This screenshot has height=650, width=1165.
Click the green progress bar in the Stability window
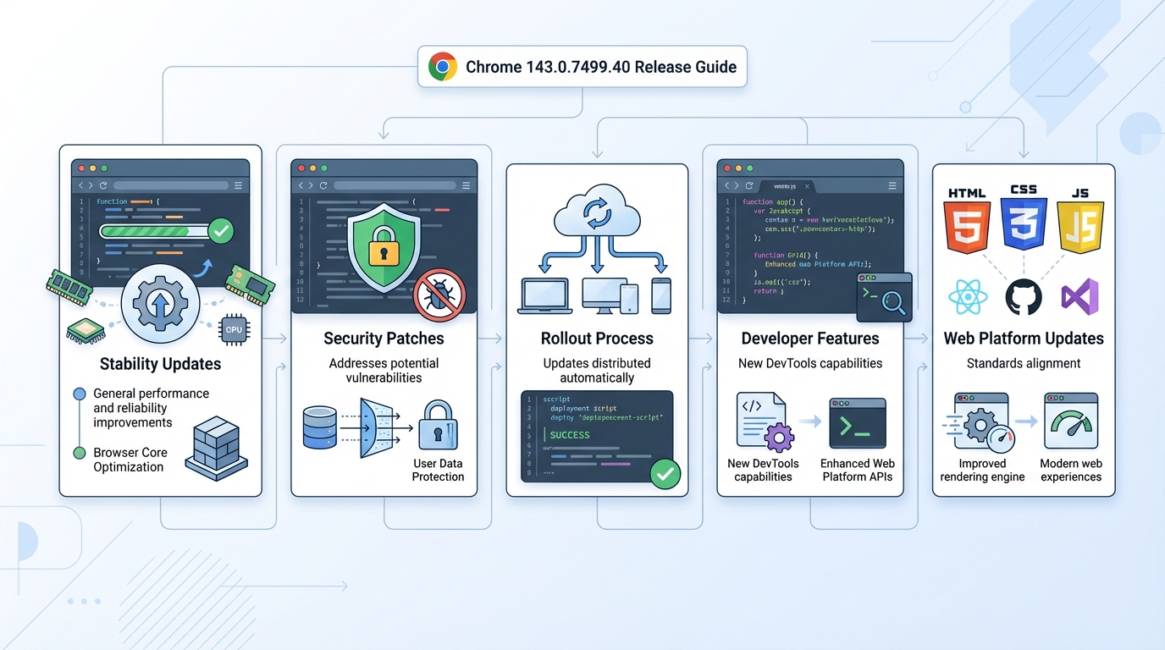(144, 230)
